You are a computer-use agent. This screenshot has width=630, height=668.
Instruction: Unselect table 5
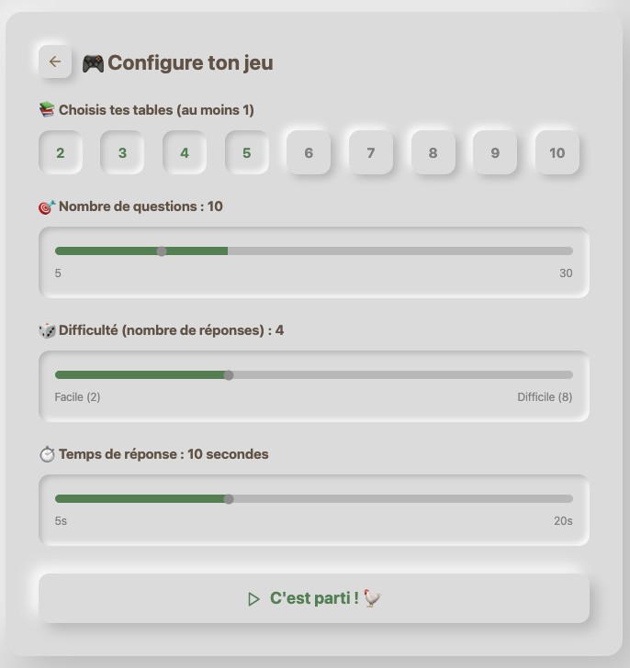247,153
